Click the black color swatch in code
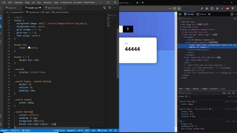 pos(35,121)
